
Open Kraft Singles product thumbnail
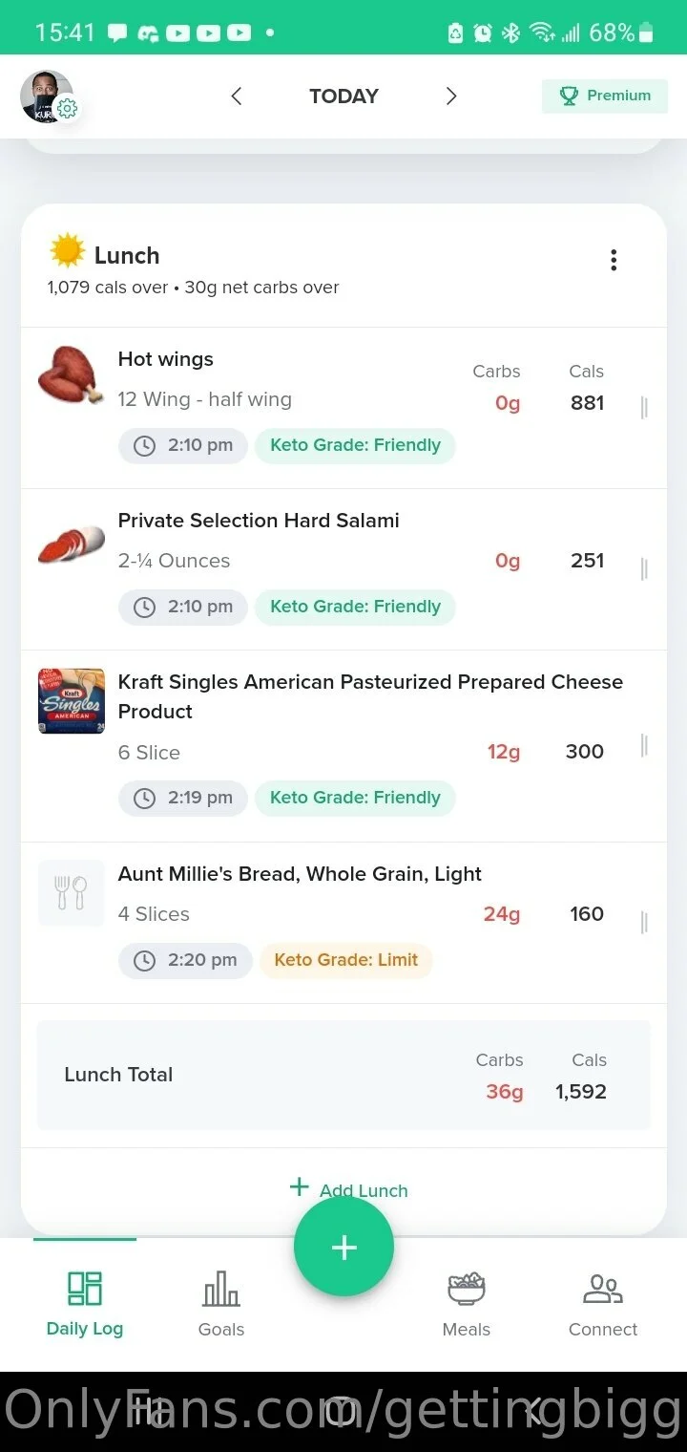[72, 701]
